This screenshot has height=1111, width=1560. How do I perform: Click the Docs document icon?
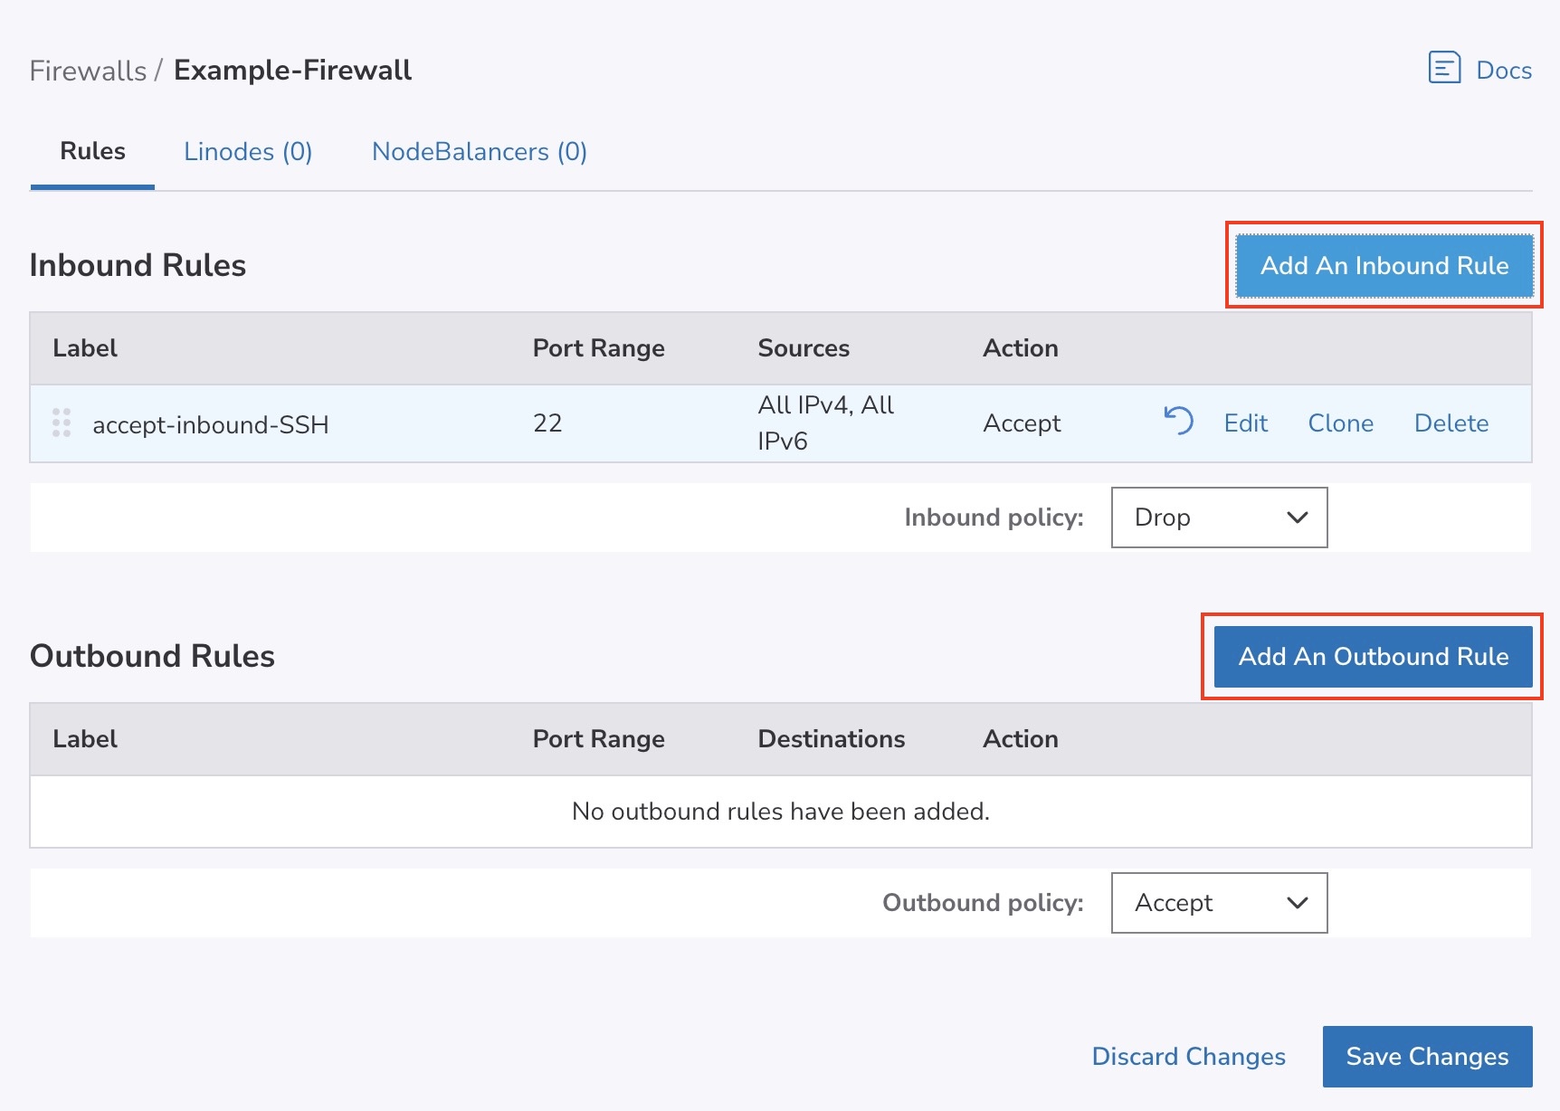(1444, 68)
